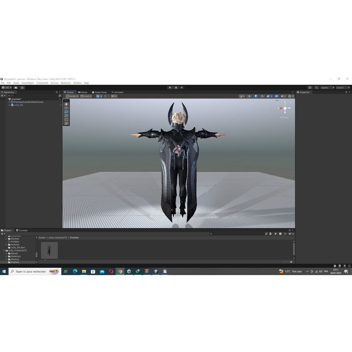Open Google Chrome from taskbar
The image size is (352, 352).
[120, 271]
